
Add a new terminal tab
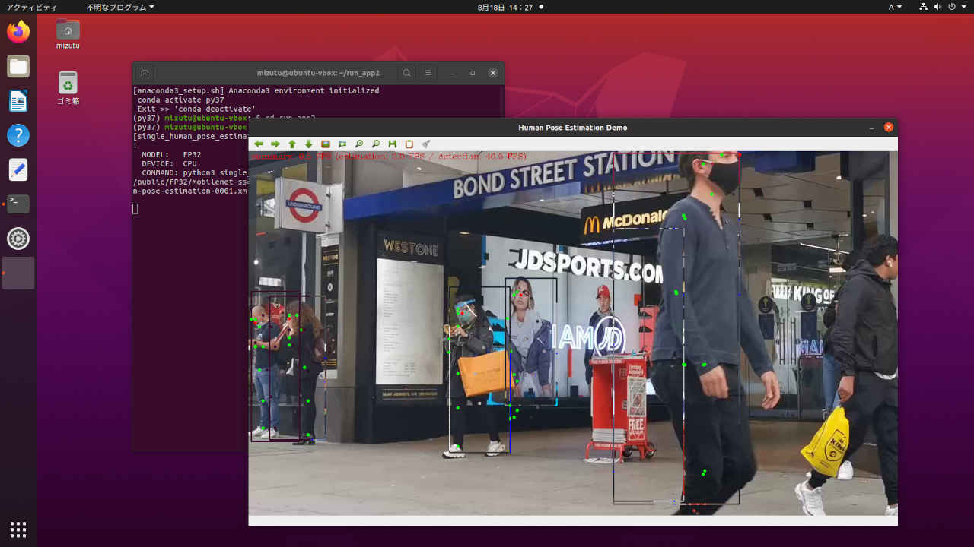tap(145, 73)
